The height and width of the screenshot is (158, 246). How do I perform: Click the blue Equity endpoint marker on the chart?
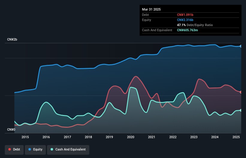(241, 46)
